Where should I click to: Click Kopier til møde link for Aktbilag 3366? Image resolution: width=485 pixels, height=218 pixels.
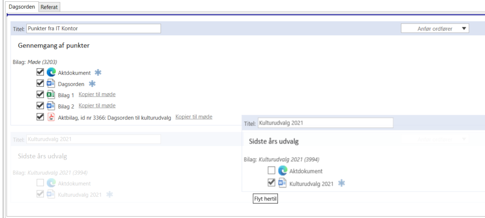click(x=194, y=117)
